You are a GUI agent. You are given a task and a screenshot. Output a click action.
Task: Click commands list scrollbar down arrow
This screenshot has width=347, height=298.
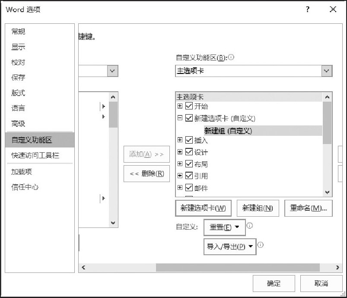[113, 223]
